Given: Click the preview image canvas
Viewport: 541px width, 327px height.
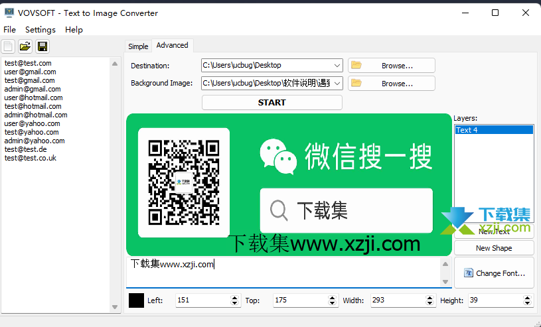Looking at the screenshot, I should pyautogui.click(x=289, y=184).
